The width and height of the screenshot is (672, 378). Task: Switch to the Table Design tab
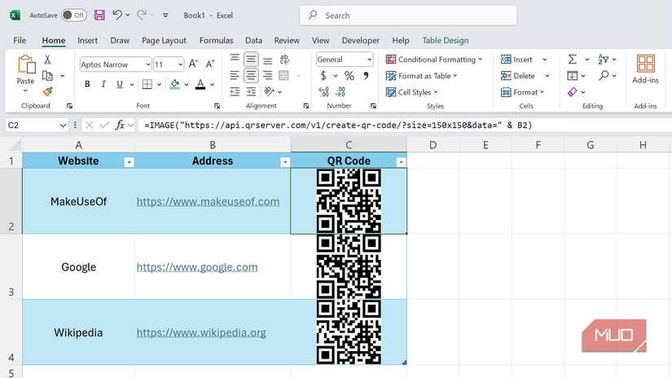point(446,40)
